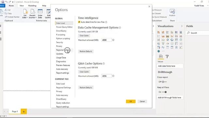Select the Line chart visualization

(158, 36)
